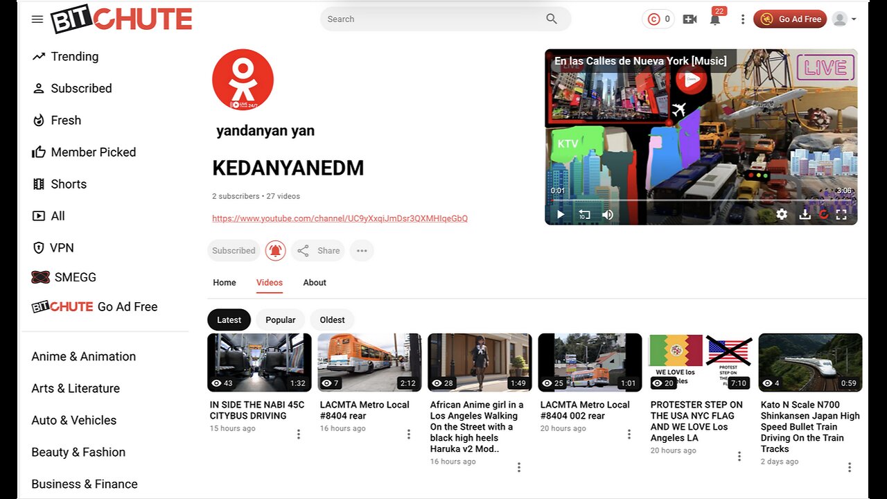The image size is (887, 499).
Task: Open Shorts in sidebar
Action: pyautogui.click(x=60, y=184)
